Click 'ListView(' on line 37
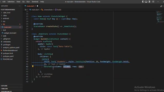The image size is (164, 92). (x=48, y=54)
